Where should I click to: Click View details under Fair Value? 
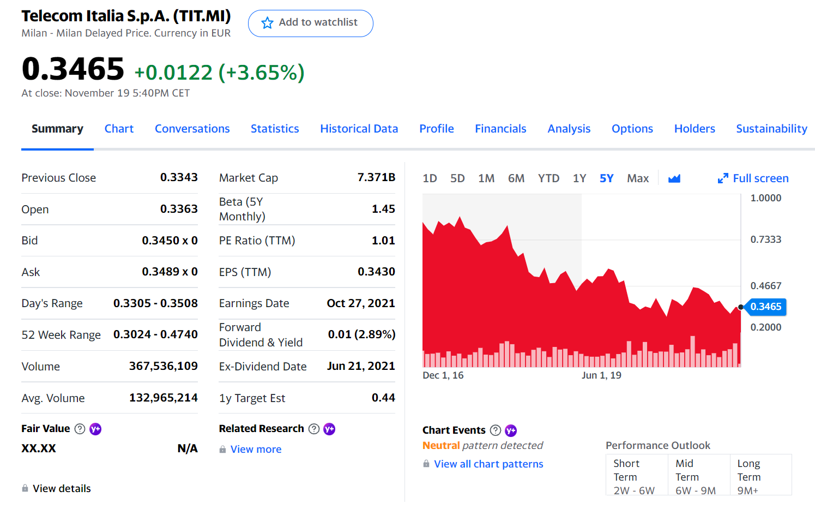62,489
